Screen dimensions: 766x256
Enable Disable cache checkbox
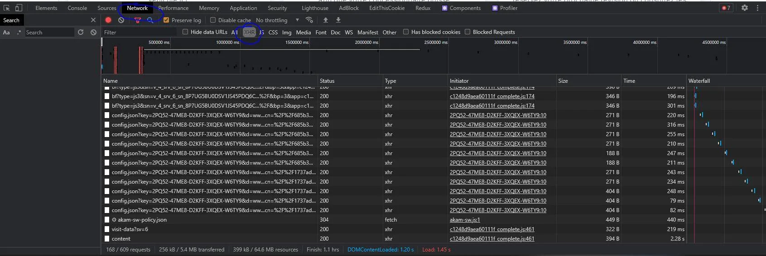213,20
